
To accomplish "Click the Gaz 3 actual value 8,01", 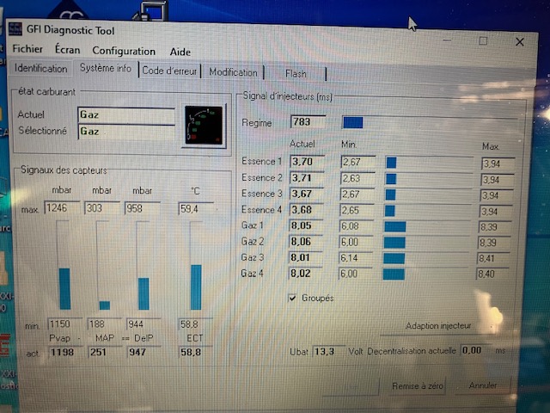I will pos(305,258).
